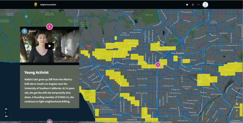Image resolution: width=243 pixels, height=123 pixels.
Task: Jump to pink marker 2 at bottom
Action: click(x=49, y=121)
